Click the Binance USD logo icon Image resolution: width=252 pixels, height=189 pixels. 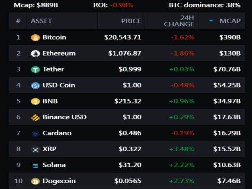coord(35,117)
